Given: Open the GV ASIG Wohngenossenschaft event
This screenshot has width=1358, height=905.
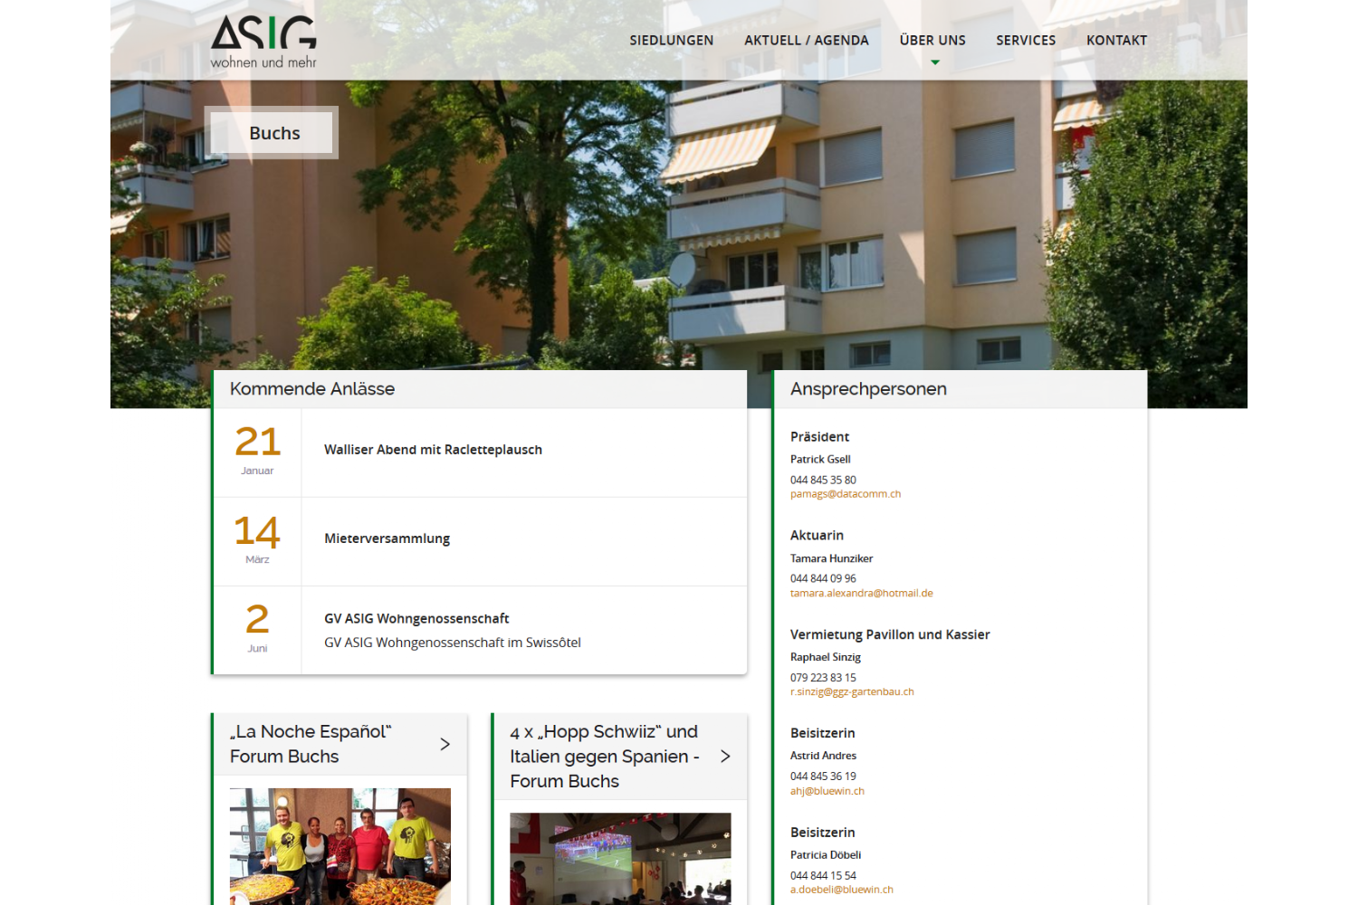Looking at the screenshot, I should (x=416, y=619).
